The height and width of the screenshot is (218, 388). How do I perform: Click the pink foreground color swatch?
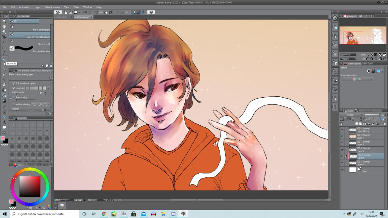point(3,138)
